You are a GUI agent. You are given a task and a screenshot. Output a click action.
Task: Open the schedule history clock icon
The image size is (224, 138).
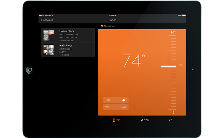pyautogui.click(x=171, y=120)
